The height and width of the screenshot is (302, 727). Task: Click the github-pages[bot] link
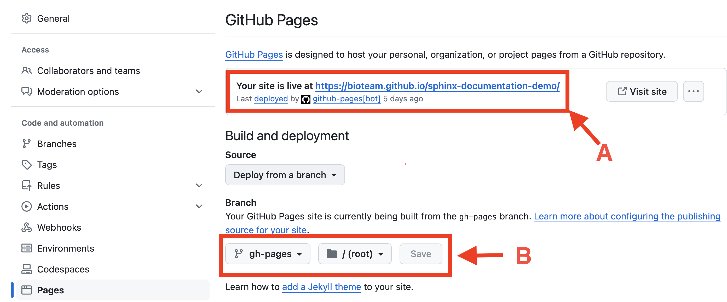346,99
